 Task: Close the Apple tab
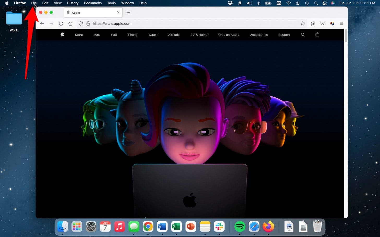click(x=118, y=13)
